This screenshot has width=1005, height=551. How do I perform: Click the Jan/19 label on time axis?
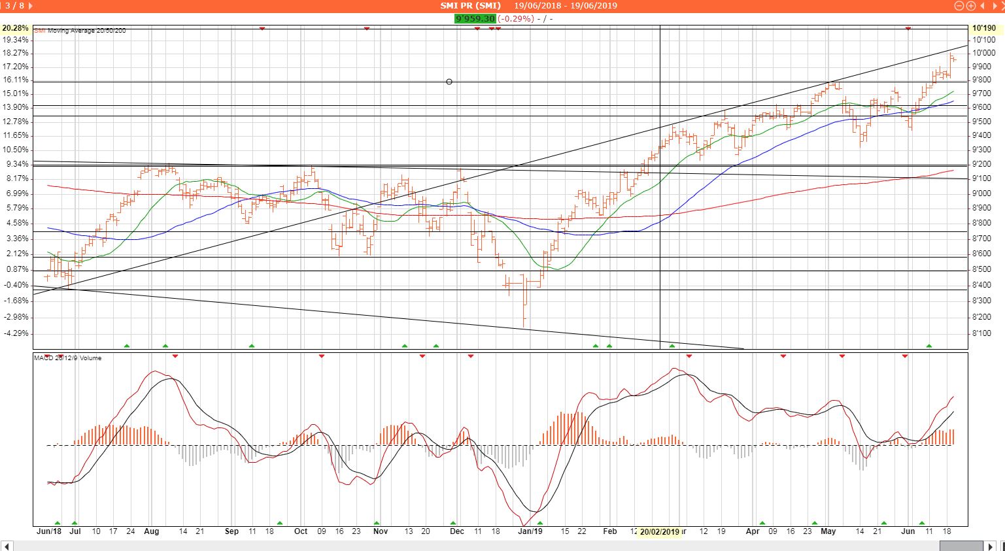coord(530,531)
